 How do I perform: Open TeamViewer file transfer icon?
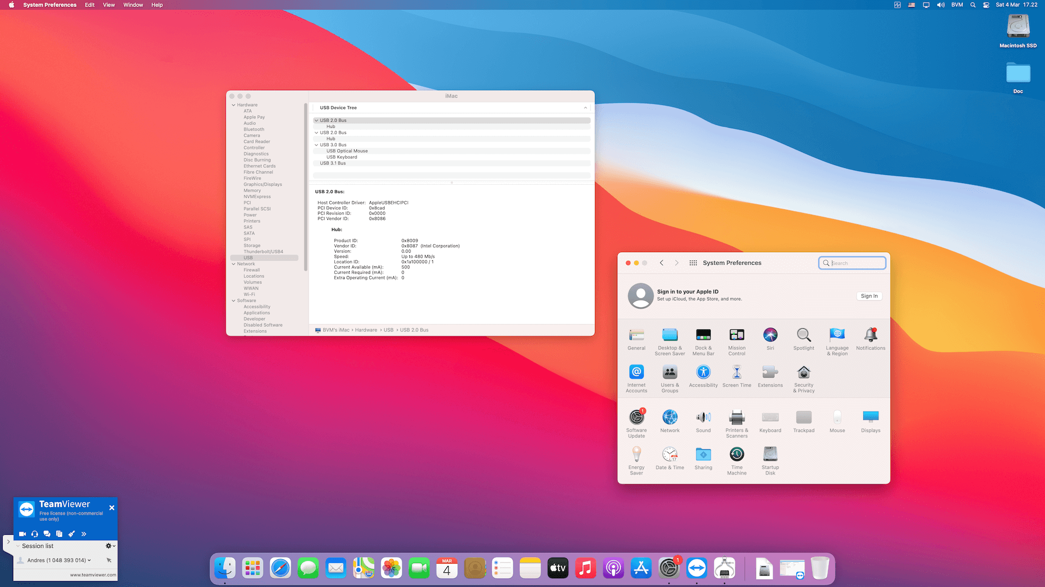pyautogui.click(x=59, y=534)
